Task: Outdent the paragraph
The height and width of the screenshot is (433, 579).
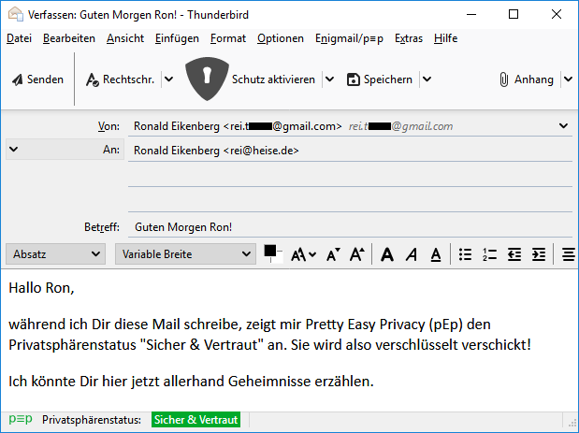Action: click(514, 254)
